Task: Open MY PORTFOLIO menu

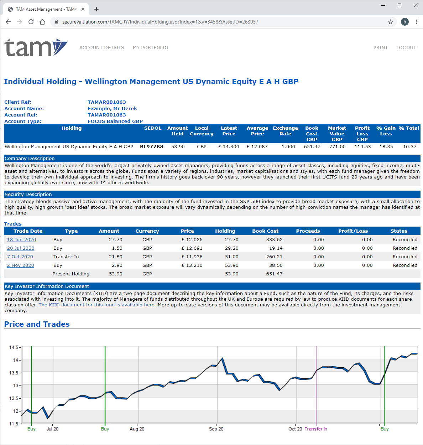Action: pyautogui.click(x=150, y=47)
